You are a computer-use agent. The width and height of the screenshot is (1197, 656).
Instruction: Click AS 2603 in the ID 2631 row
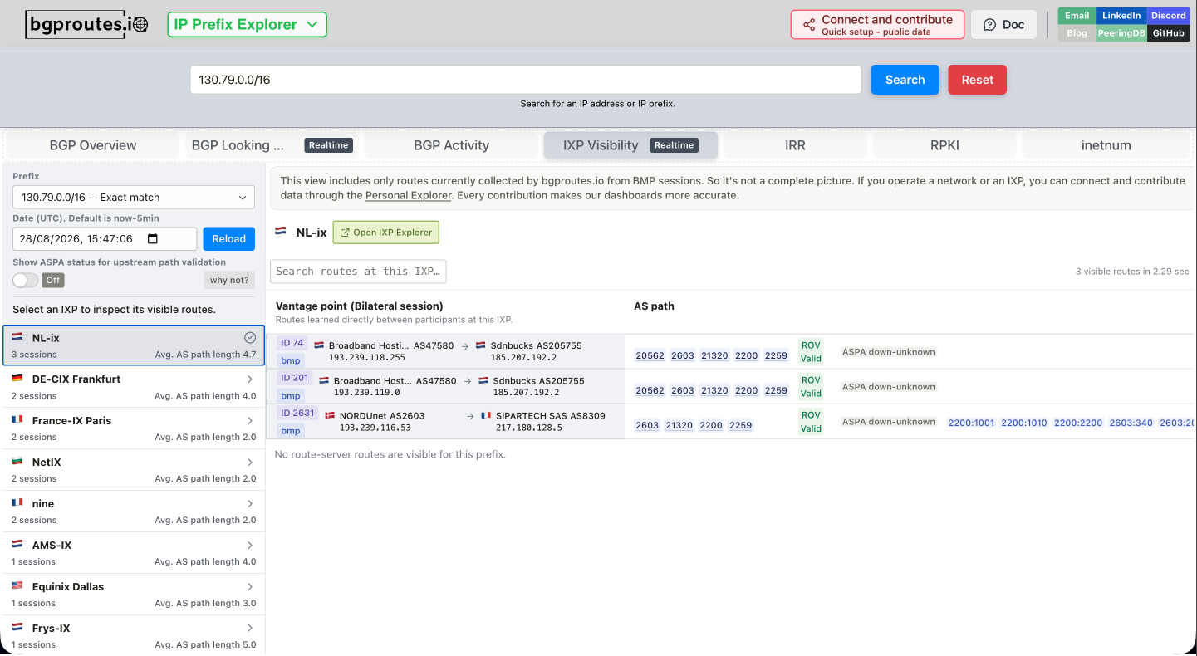pyautogui.click(x=647, y=425)
